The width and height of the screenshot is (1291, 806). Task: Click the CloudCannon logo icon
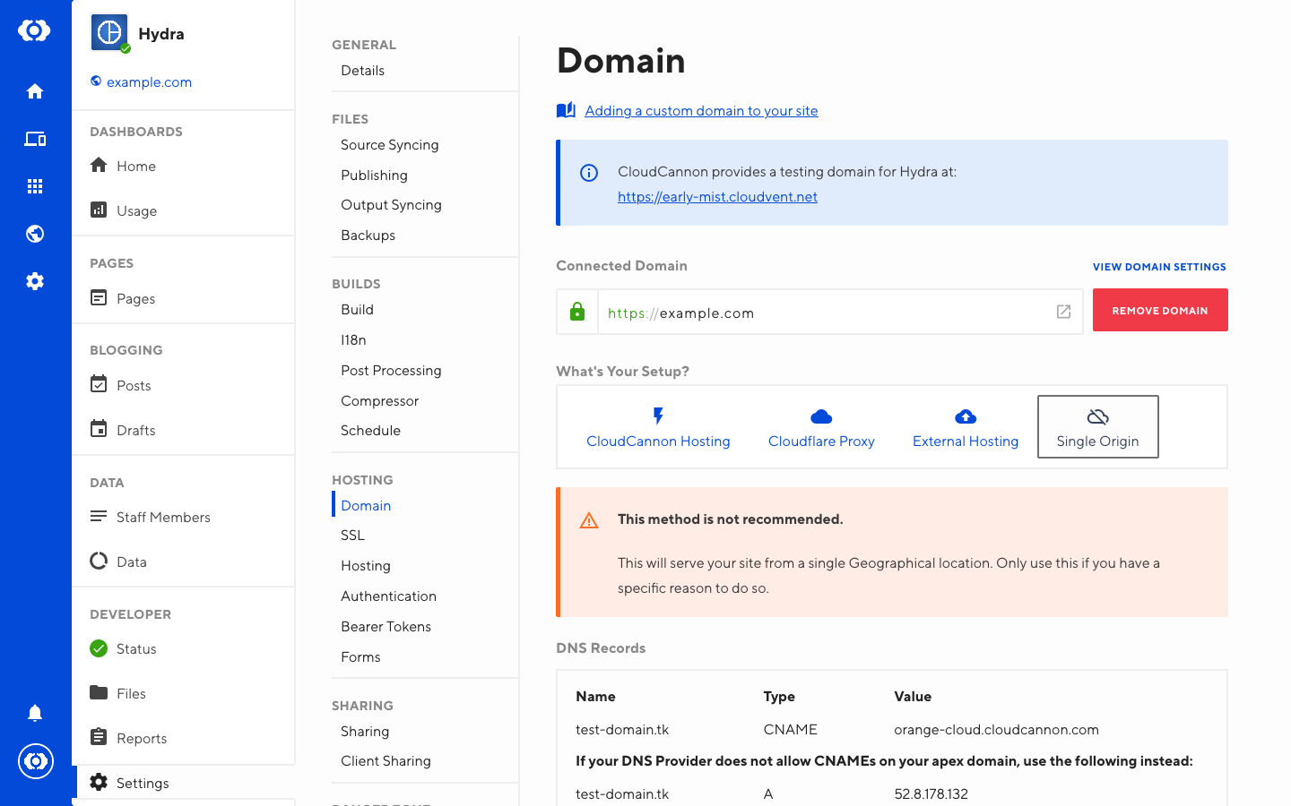point(34,30)
